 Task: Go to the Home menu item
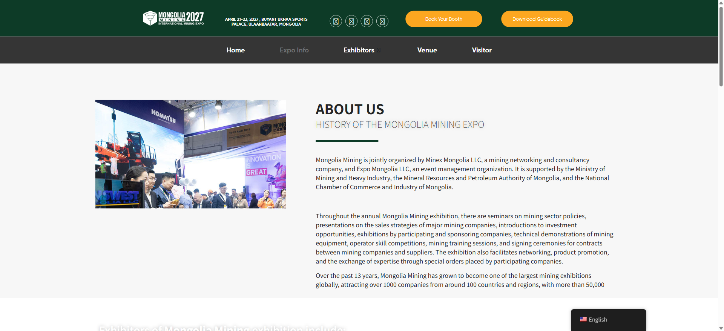point(236,50)
